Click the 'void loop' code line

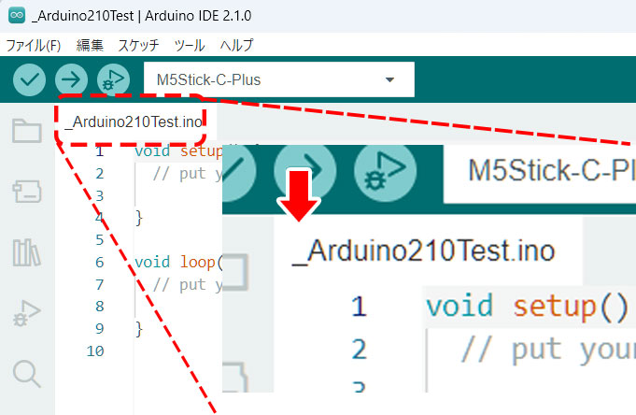tap(178, 263)
